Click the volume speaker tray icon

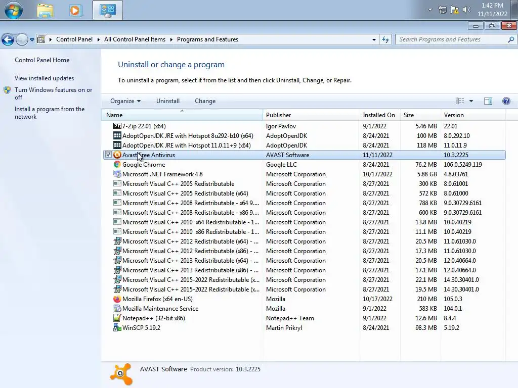pyautogui.click(x=466, y=10)
